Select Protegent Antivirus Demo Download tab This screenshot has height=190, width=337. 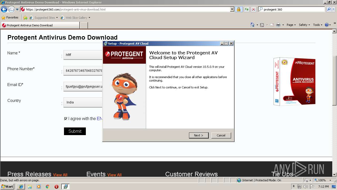(40, 25)
